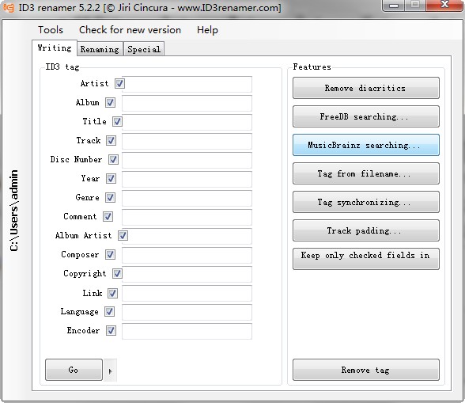Click the Language text field
The width and height of the screenshot is (465, 403).
coord(187,312)
